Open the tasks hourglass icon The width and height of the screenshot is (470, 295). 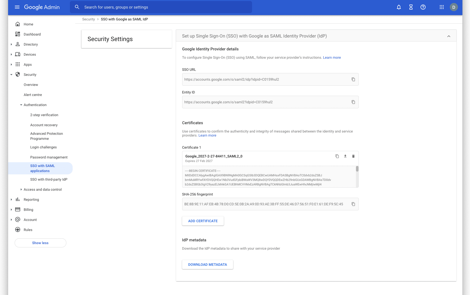(x=411, y=7)
